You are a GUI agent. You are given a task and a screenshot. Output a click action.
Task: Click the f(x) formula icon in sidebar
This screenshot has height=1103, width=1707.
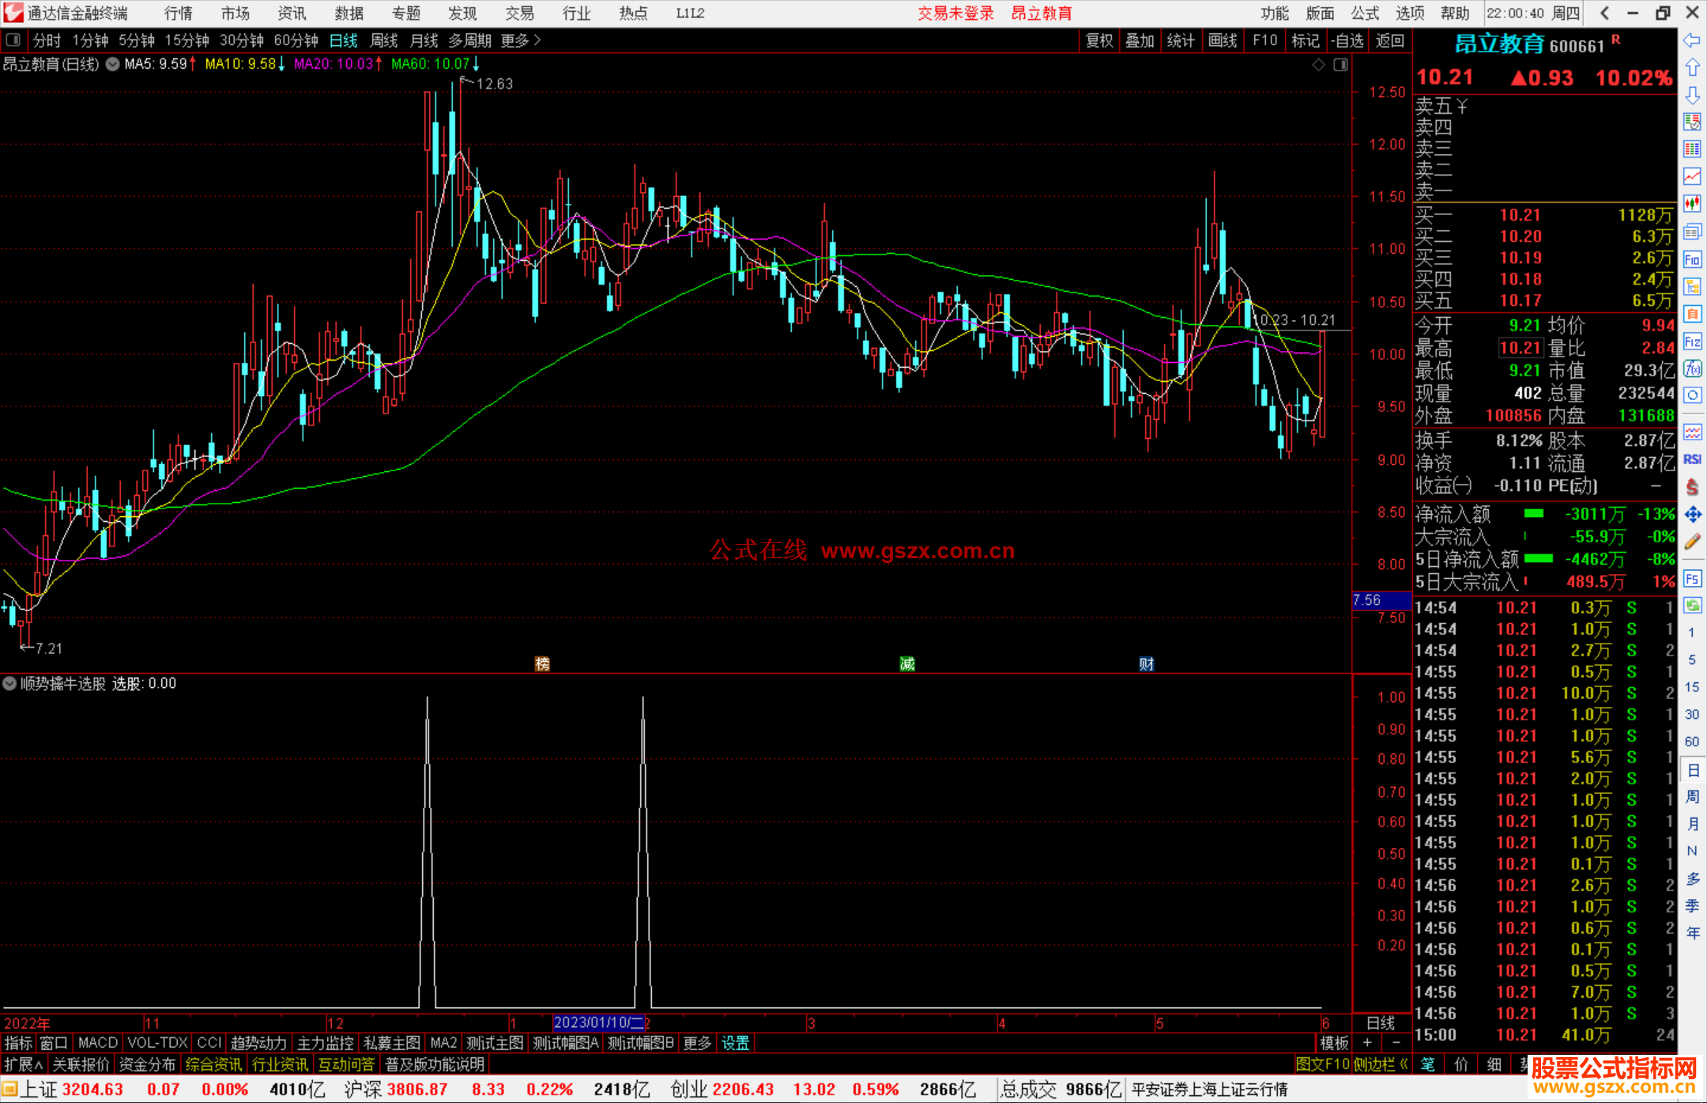1692,368
